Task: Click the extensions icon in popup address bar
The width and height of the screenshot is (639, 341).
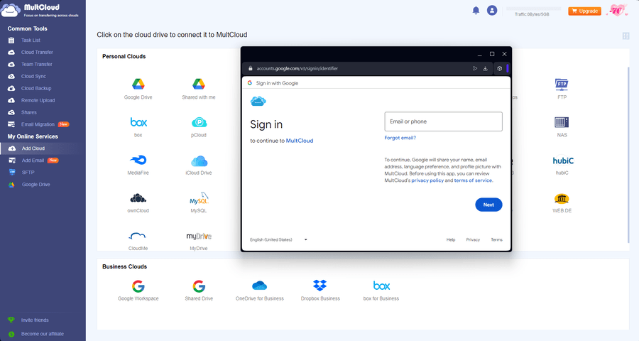Action: coord(500,68)
